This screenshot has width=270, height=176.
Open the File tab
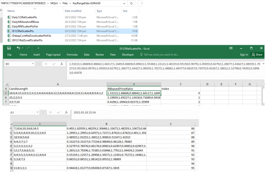[10, 55]
